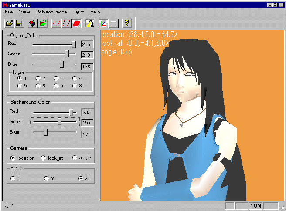Select Layer 3 radio button
Viewport: 286px width, 211px height.
click(56, 78)
